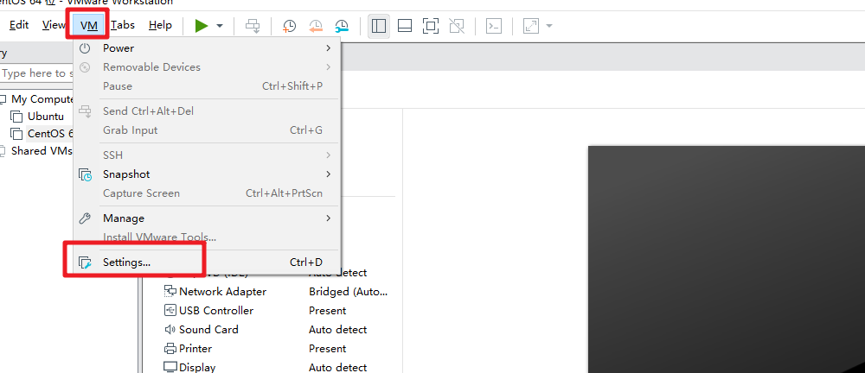
Task: Select My Computer in the library tree
Action: coord(42,99)
